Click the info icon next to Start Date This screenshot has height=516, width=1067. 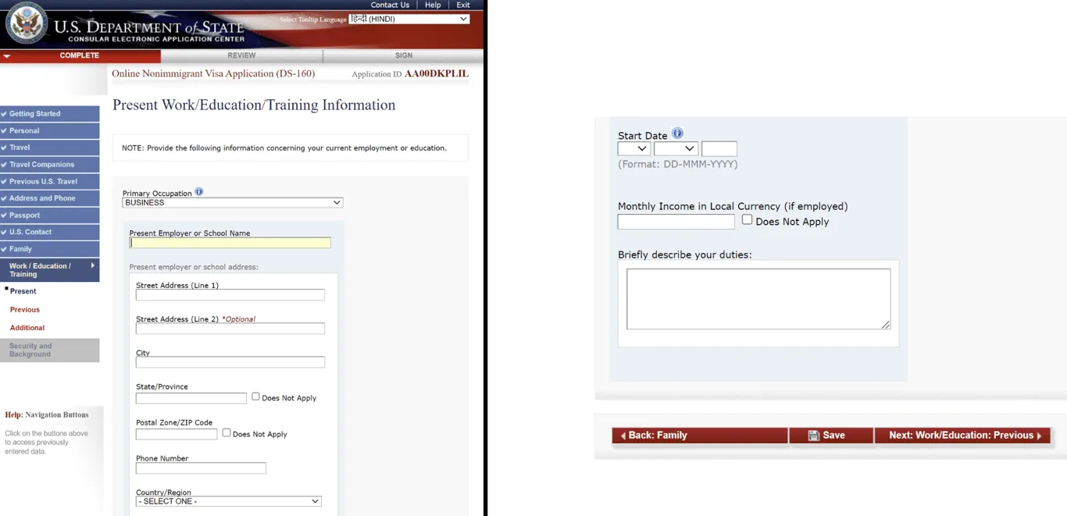tap(677, 133)
